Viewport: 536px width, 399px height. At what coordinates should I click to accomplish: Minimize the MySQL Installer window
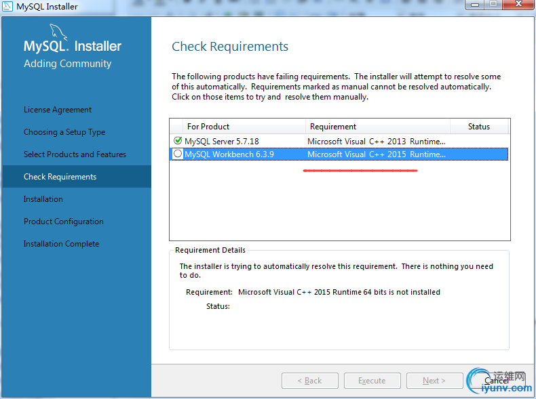coord(475,4)
